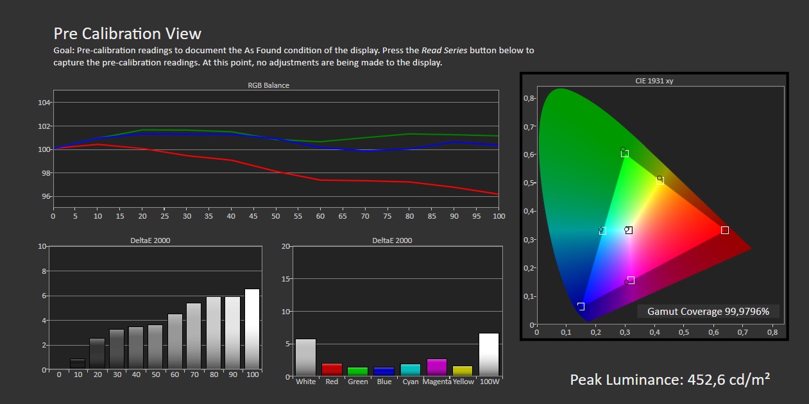Click the green primary target square in CIE chart
809x404 pixels.
point(625,153)
